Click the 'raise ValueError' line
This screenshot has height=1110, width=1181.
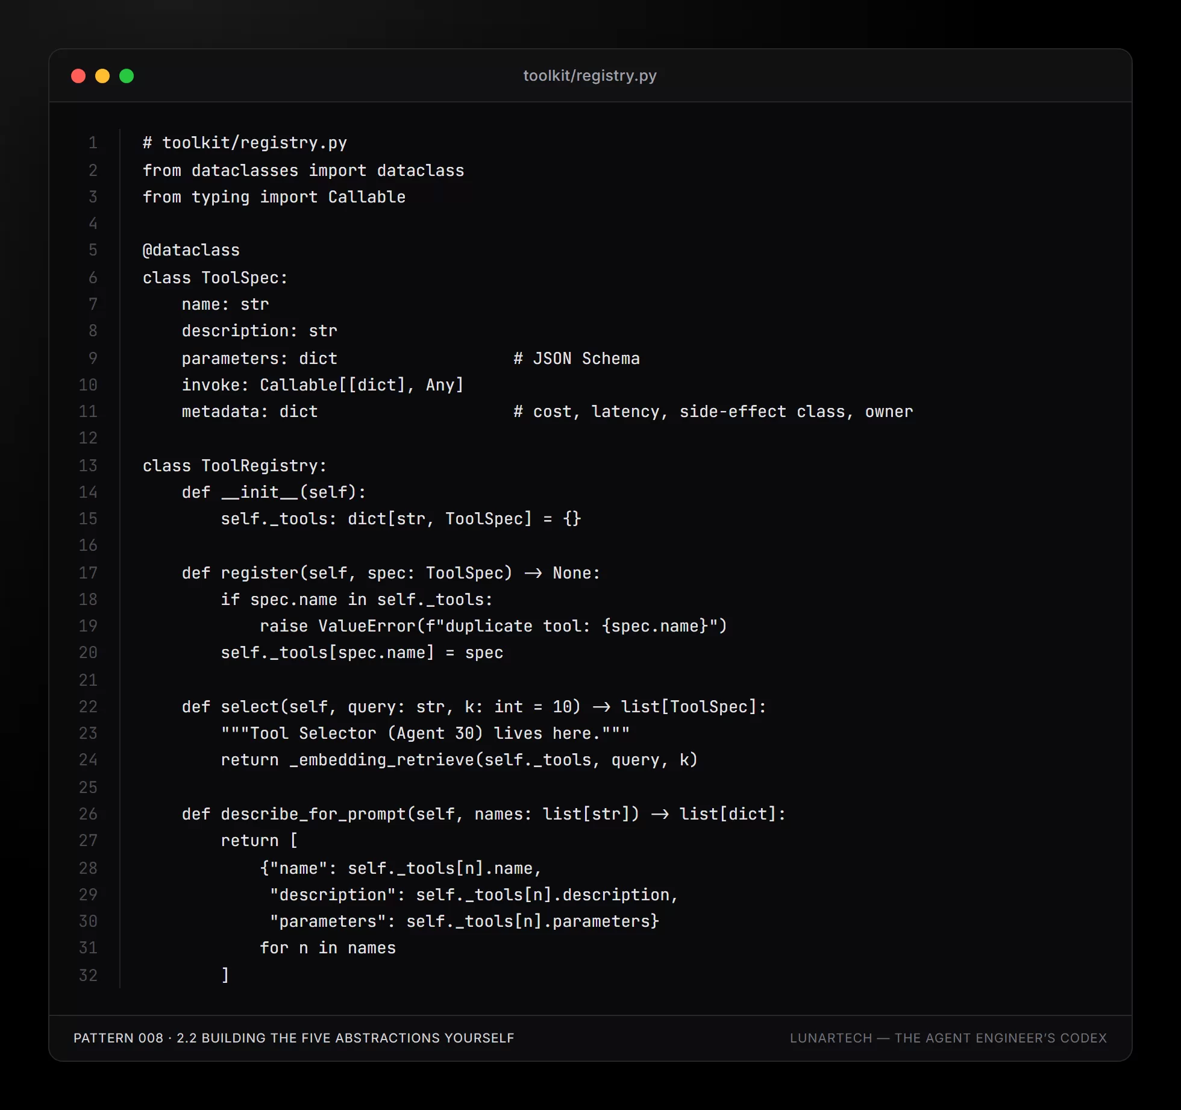tap(493, 626)
